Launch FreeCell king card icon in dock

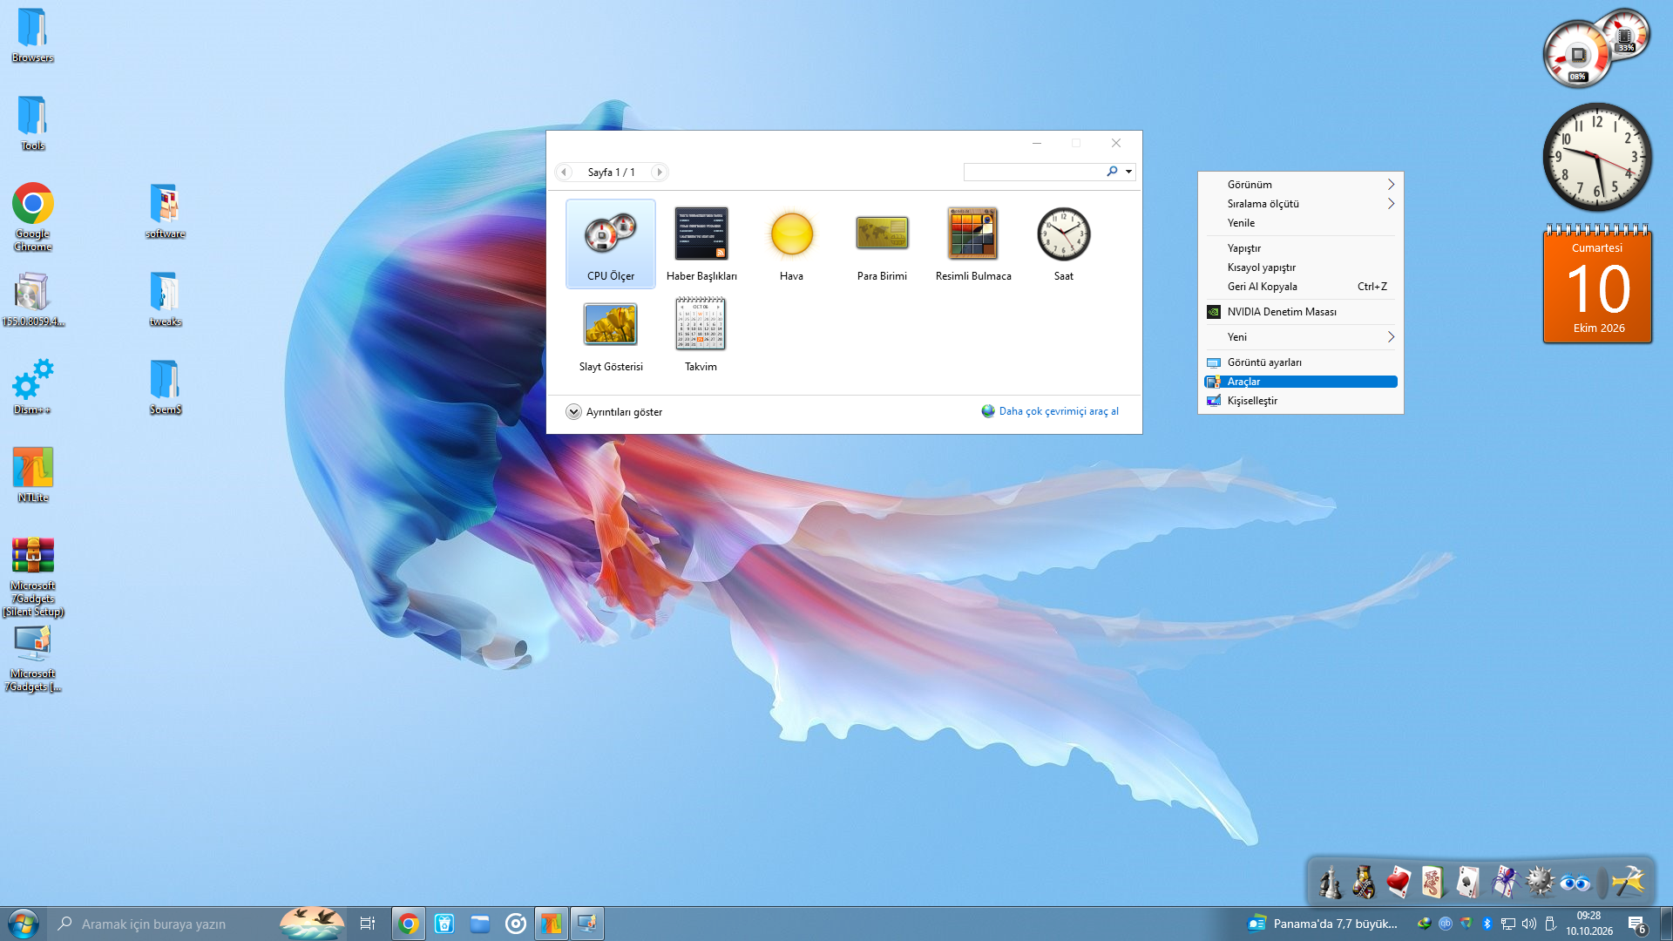(x=1364, y=882)
